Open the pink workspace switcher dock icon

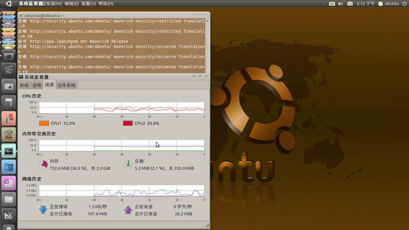pyautogui.click(x=9, y=183)
